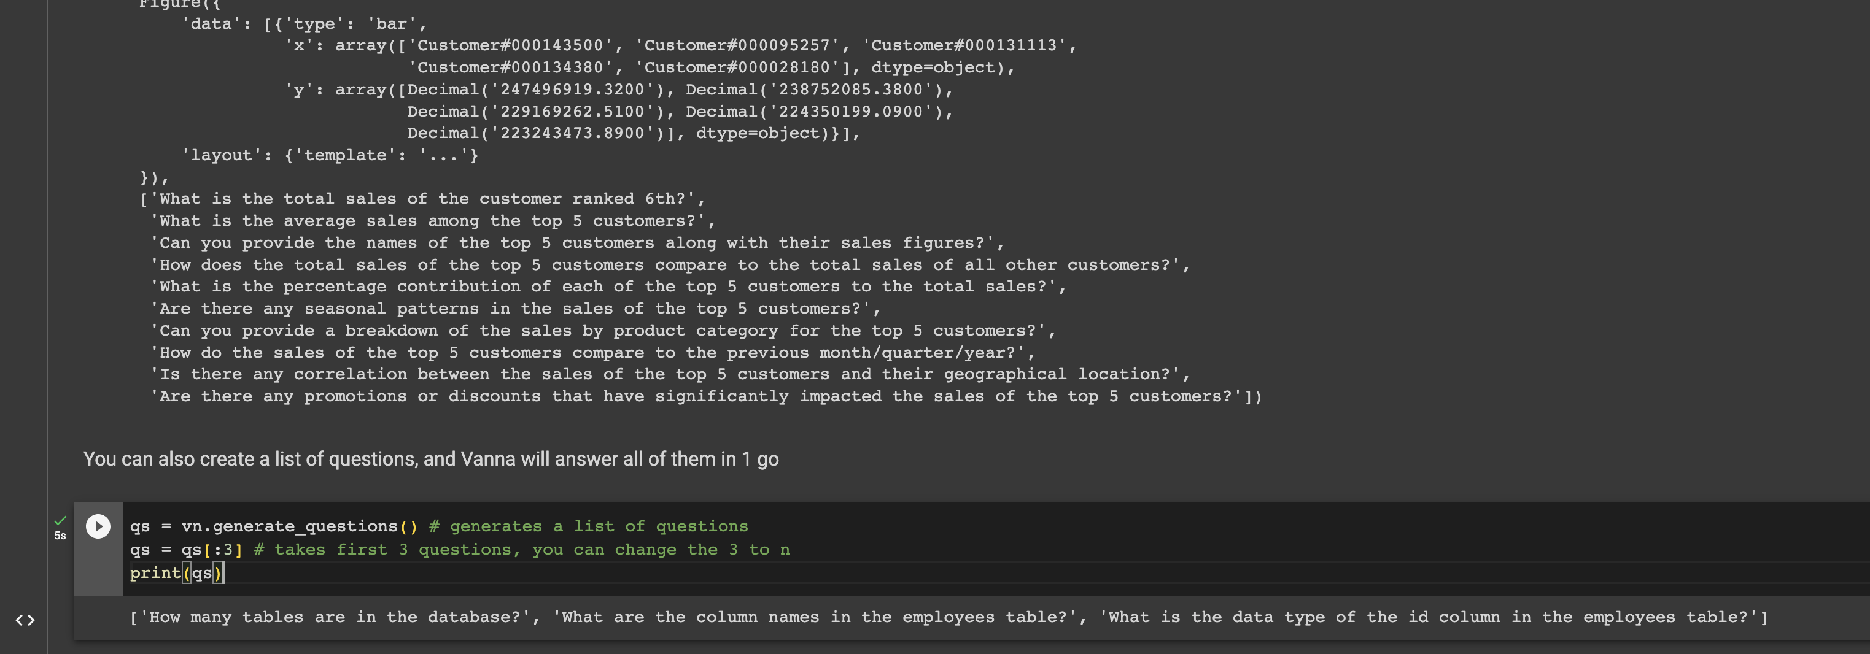Click 'How many tables are in the database?' output text
Screen dimensions: 1870x654
(x=333, y=617)
